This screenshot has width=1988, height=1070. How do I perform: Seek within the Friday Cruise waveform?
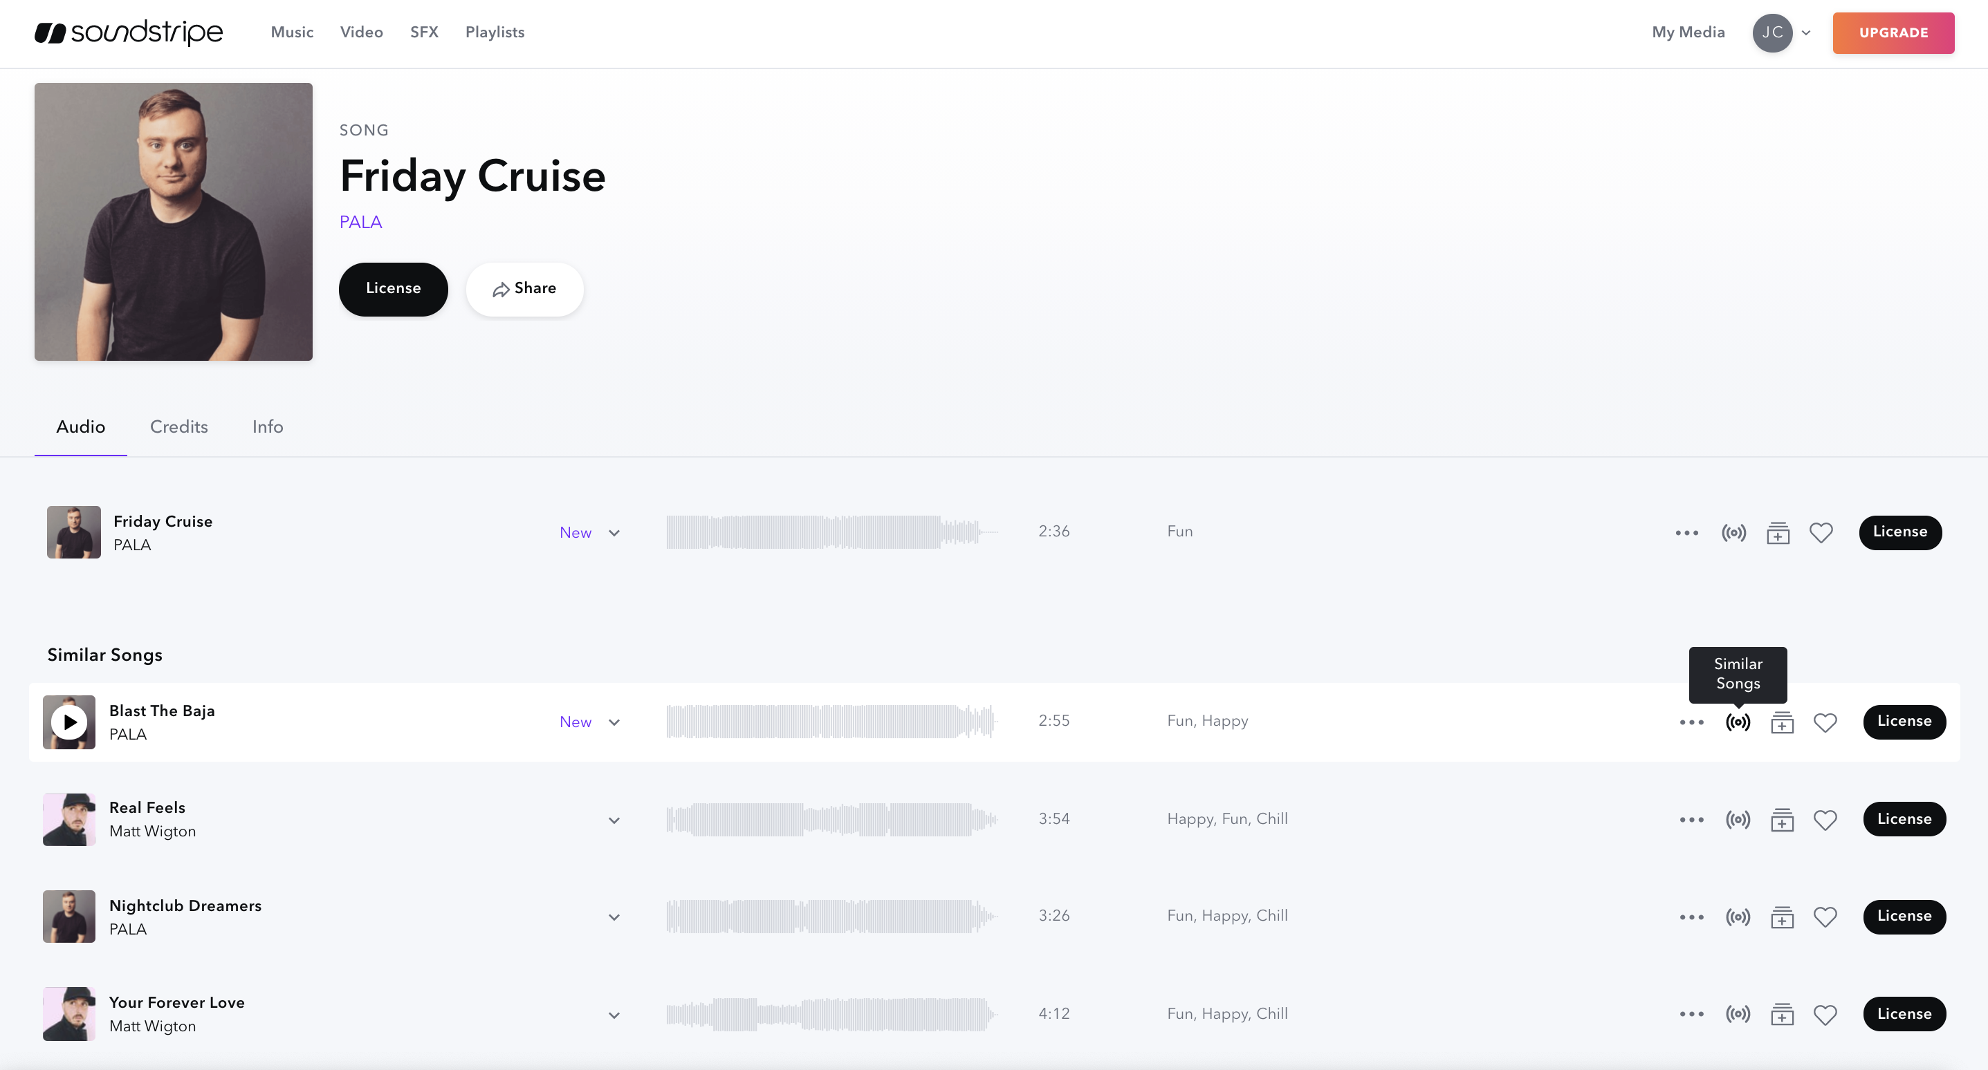click(x=830, y=532)
